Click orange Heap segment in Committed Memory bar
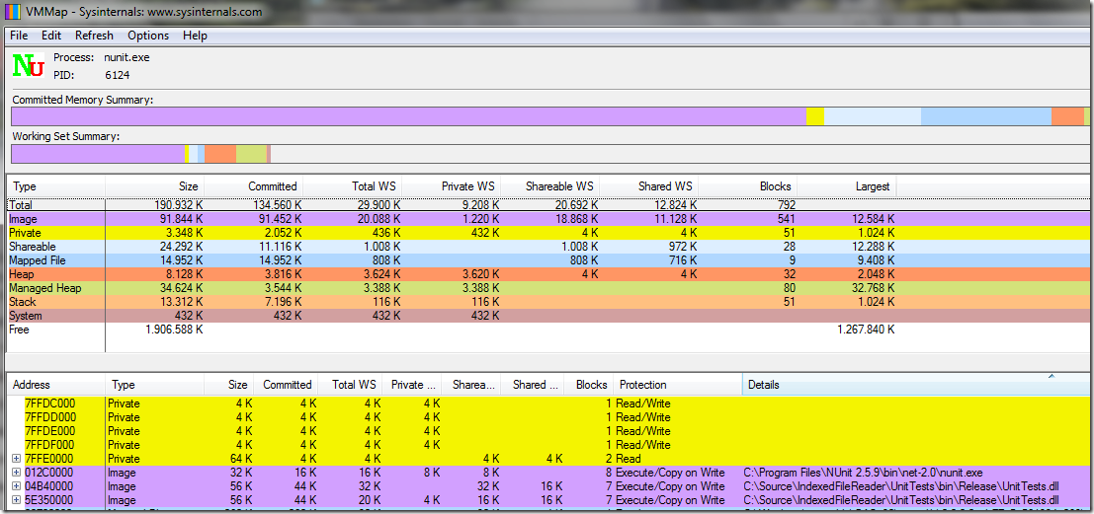The width and height of the screenshot is (1094, 514). pos(1067,116)
